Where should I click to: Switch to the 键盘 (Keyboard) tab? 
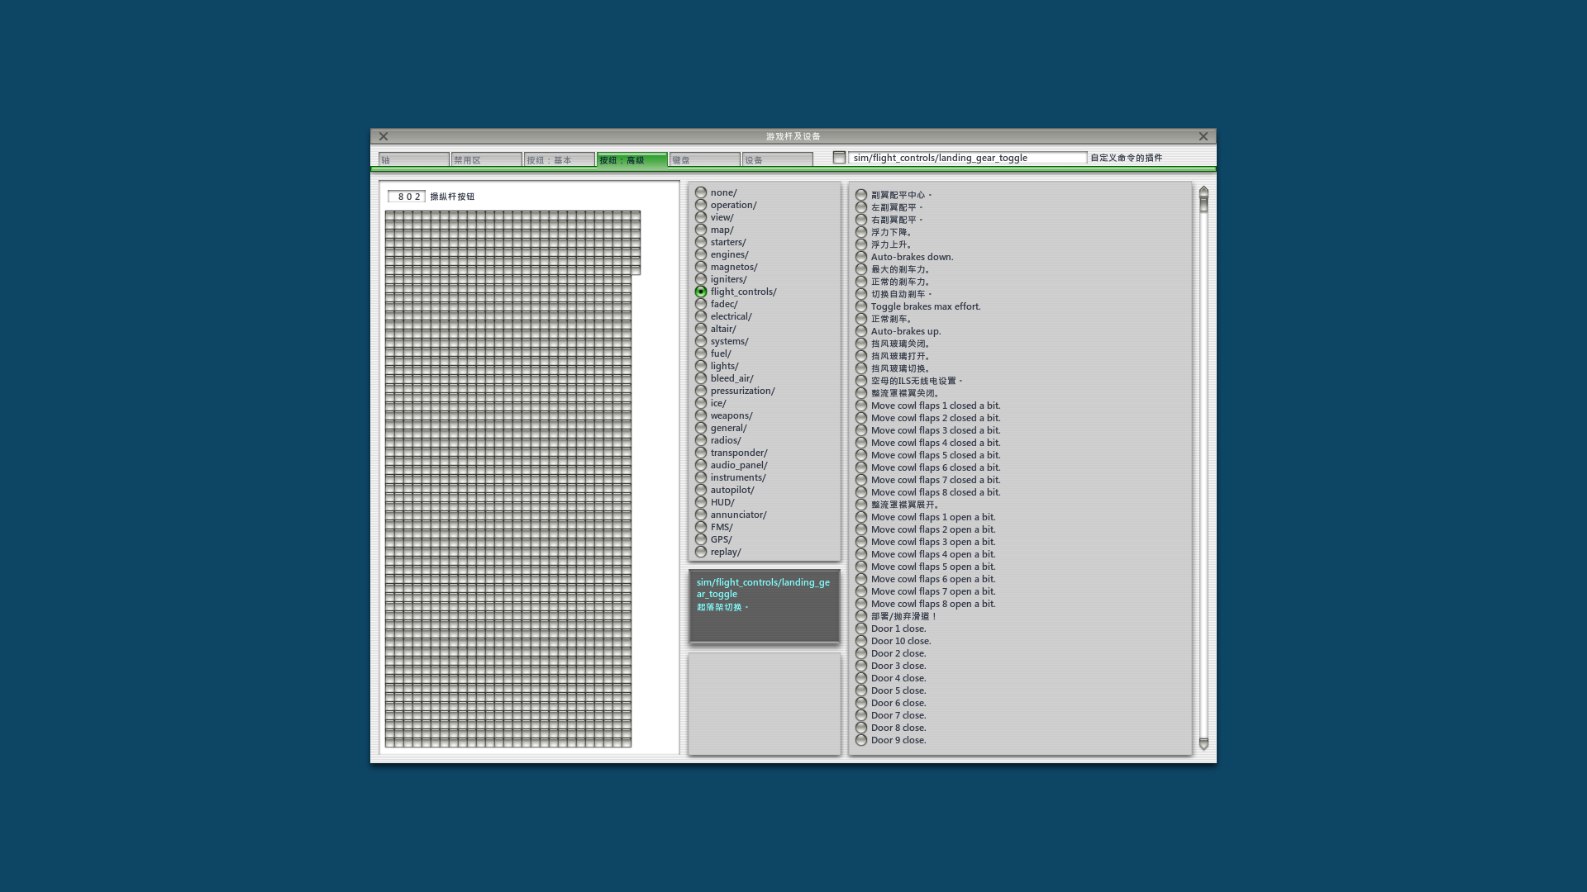[x=705, y=159]
